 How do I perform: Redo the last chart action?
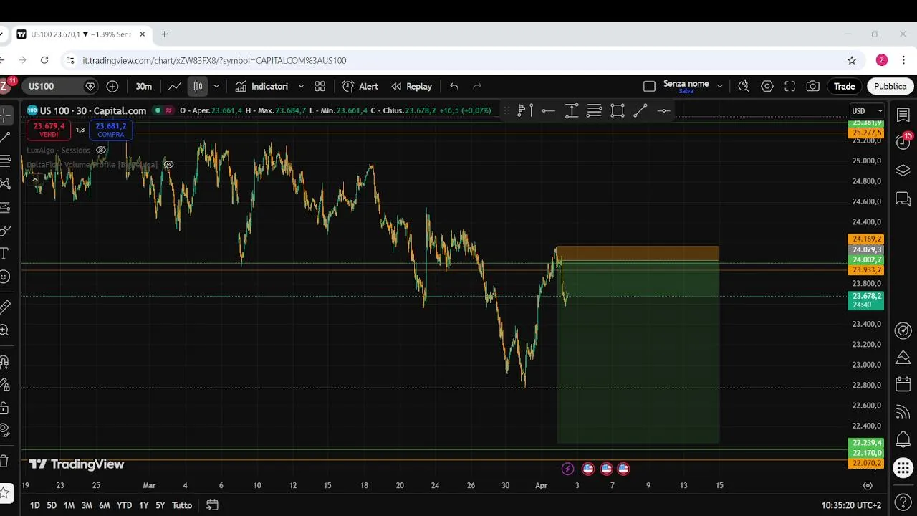(x=477, y=86)
